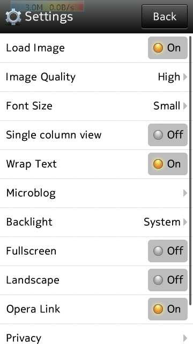This screenshot has height=344, width=193.
Task: Tap the Back button
Action: coord(165,17)
